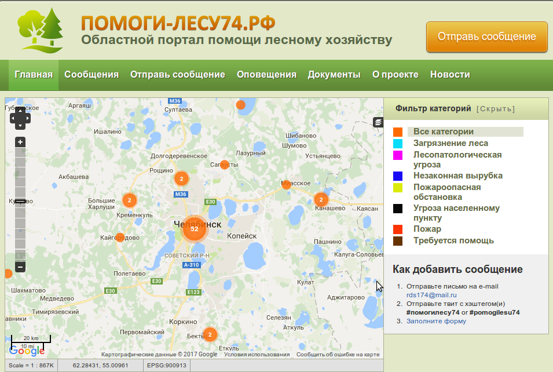
Task: Click the map zoom out minus button
Action: [x=20, y=267]
